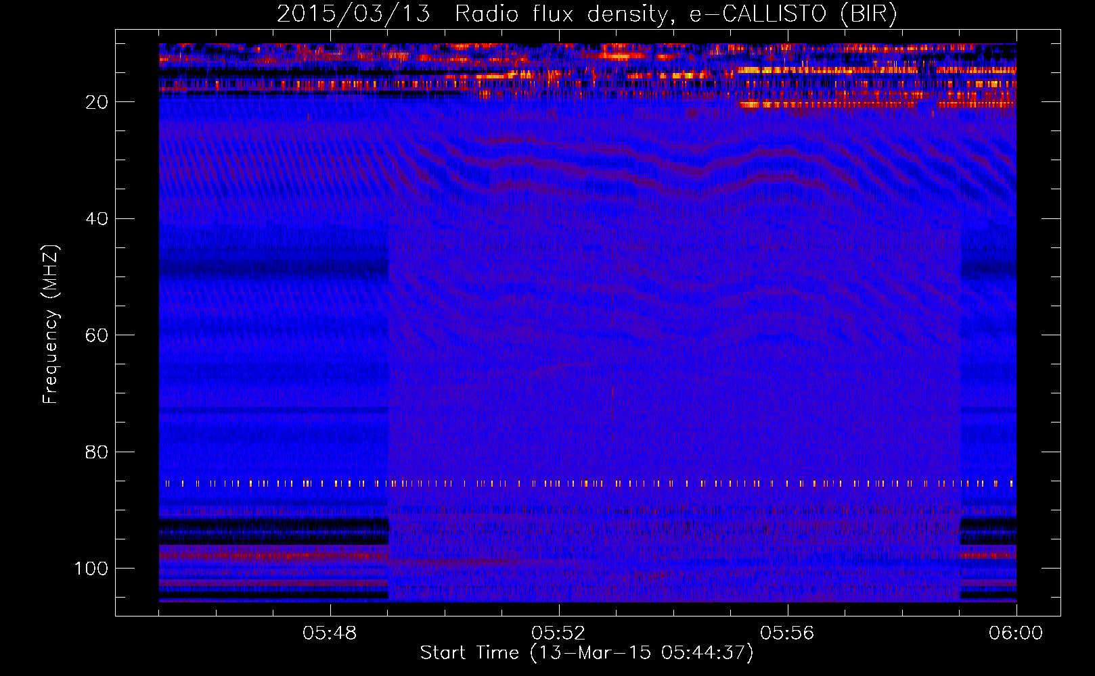This screenshot has width=1095, height=676.
Task: Click the time tick label "05:48"
Action: click(x=330, y=633)
